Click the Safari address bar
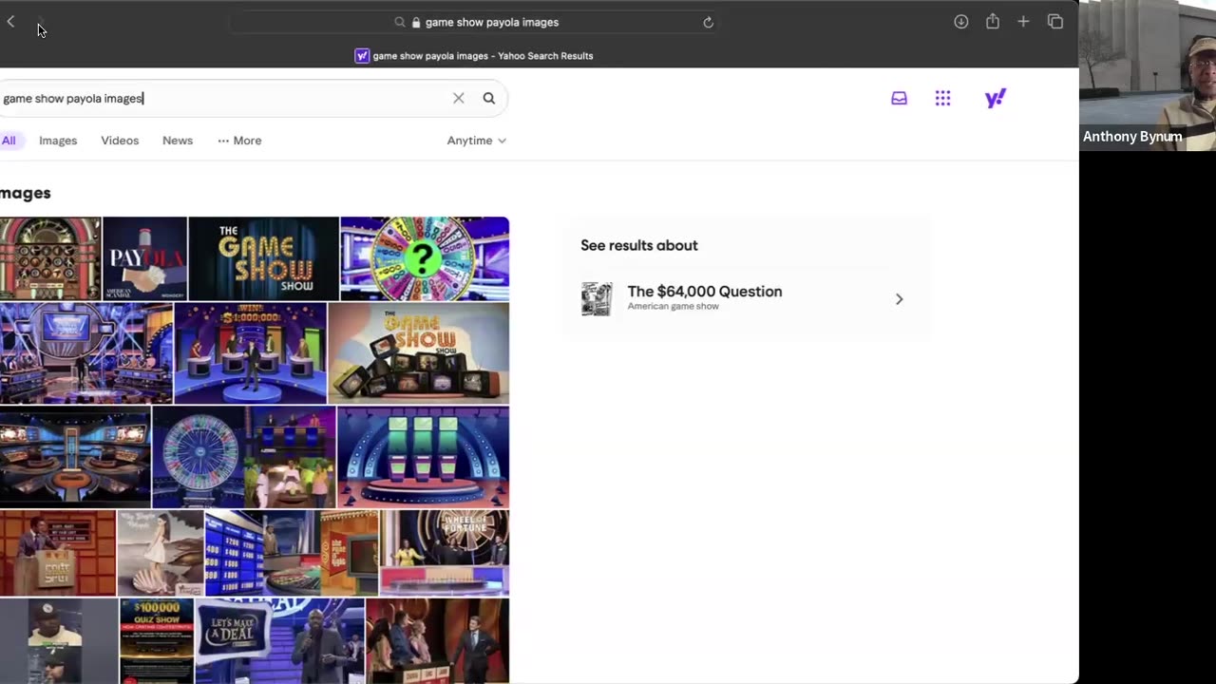 [x=475, y=22]
